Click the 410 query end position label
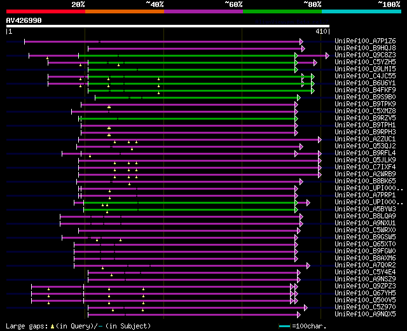This screenshot has height=331, width=407. 321,31
